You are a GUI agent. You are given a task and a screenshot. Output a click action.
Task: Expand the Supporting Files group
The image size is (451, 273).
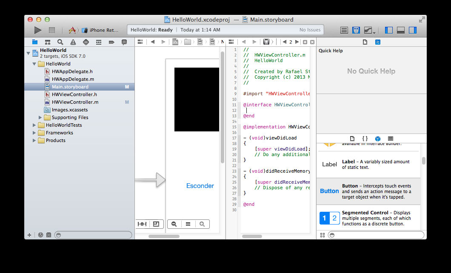(41, 117)
